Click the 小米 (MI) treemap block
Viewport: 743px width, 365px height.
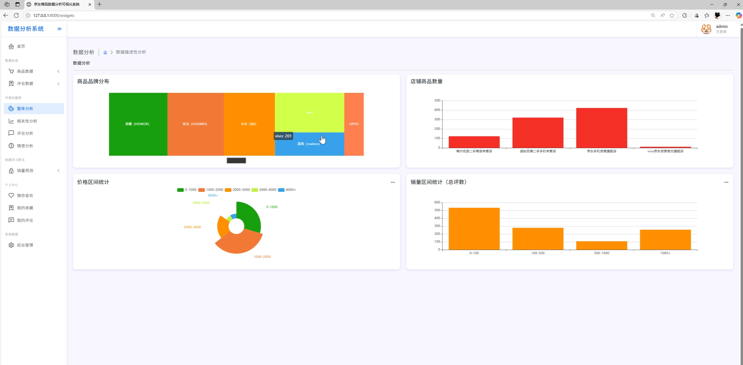pos(249,124)
